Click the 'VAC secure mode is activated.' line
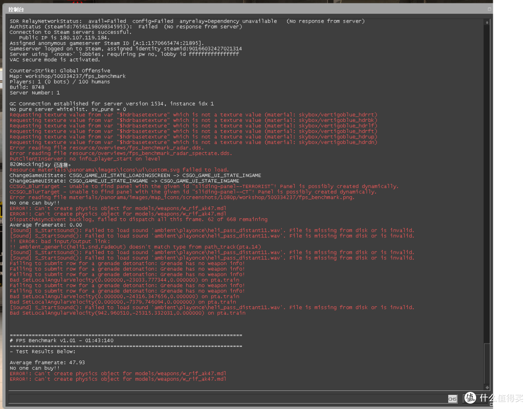Image resolution: width=528 pixels, height=409 pixels. point(55,60)
